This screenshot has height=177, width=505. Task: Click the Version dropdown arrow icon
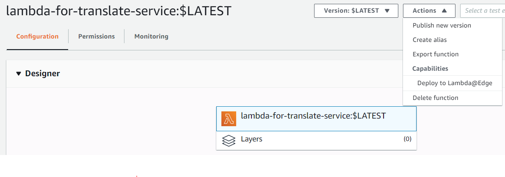[x=387, y=11]
